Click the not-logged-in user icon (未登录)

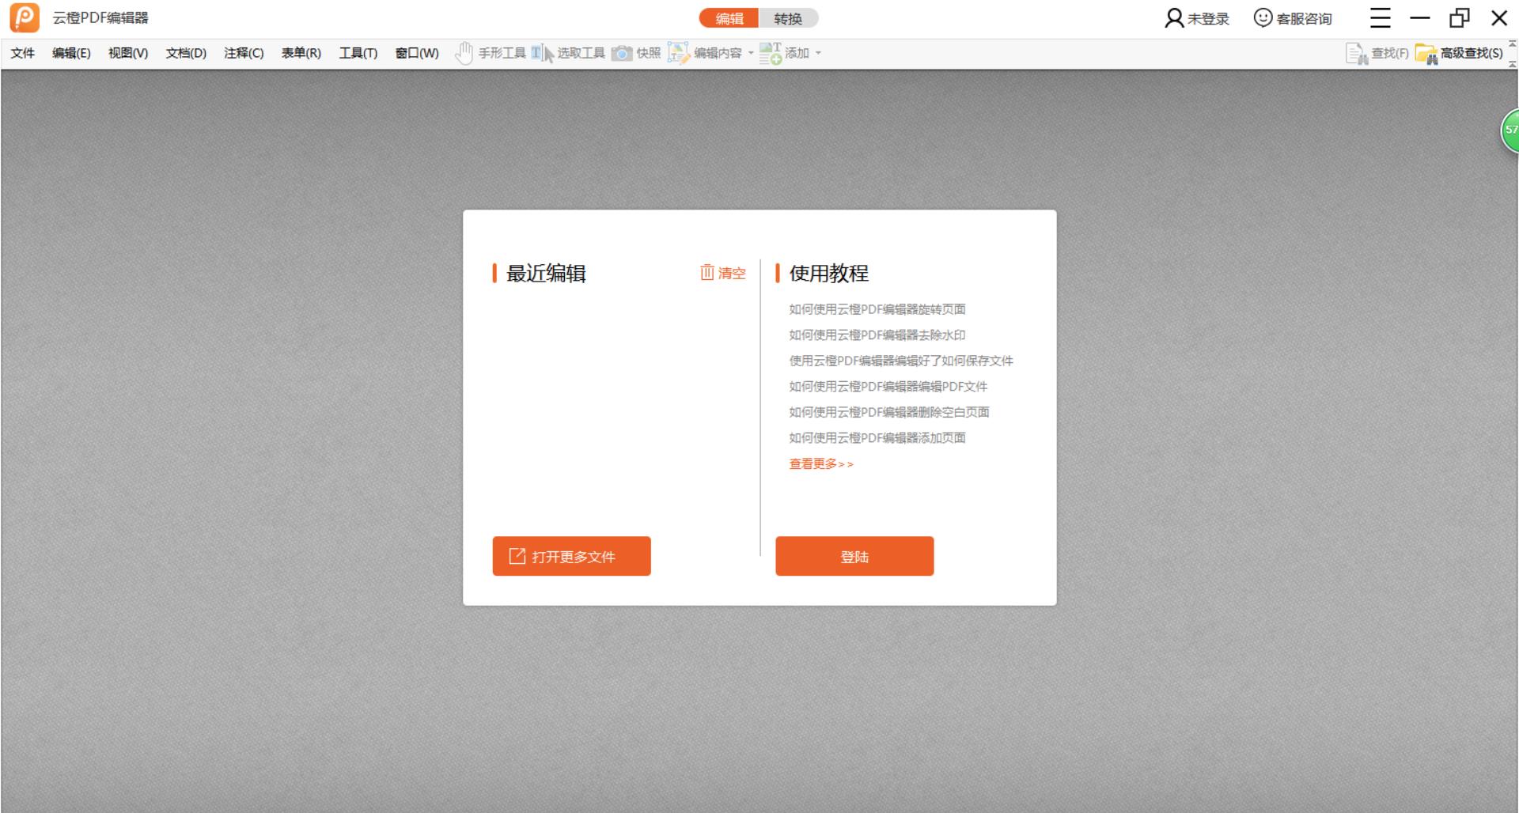1197,18
